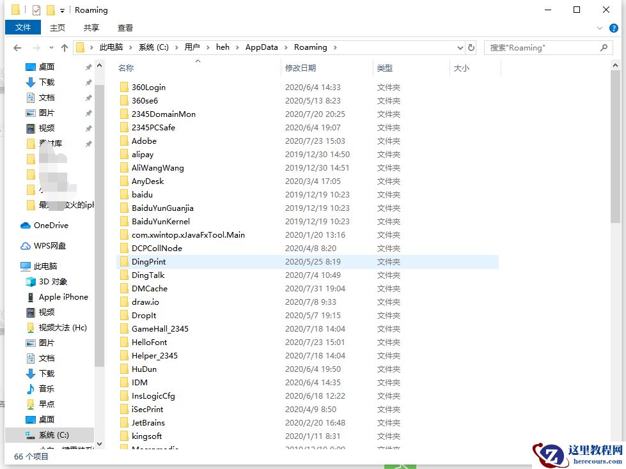Open recent locations dropdown arrow
The image size is (626, 469).
click(51, 48)
